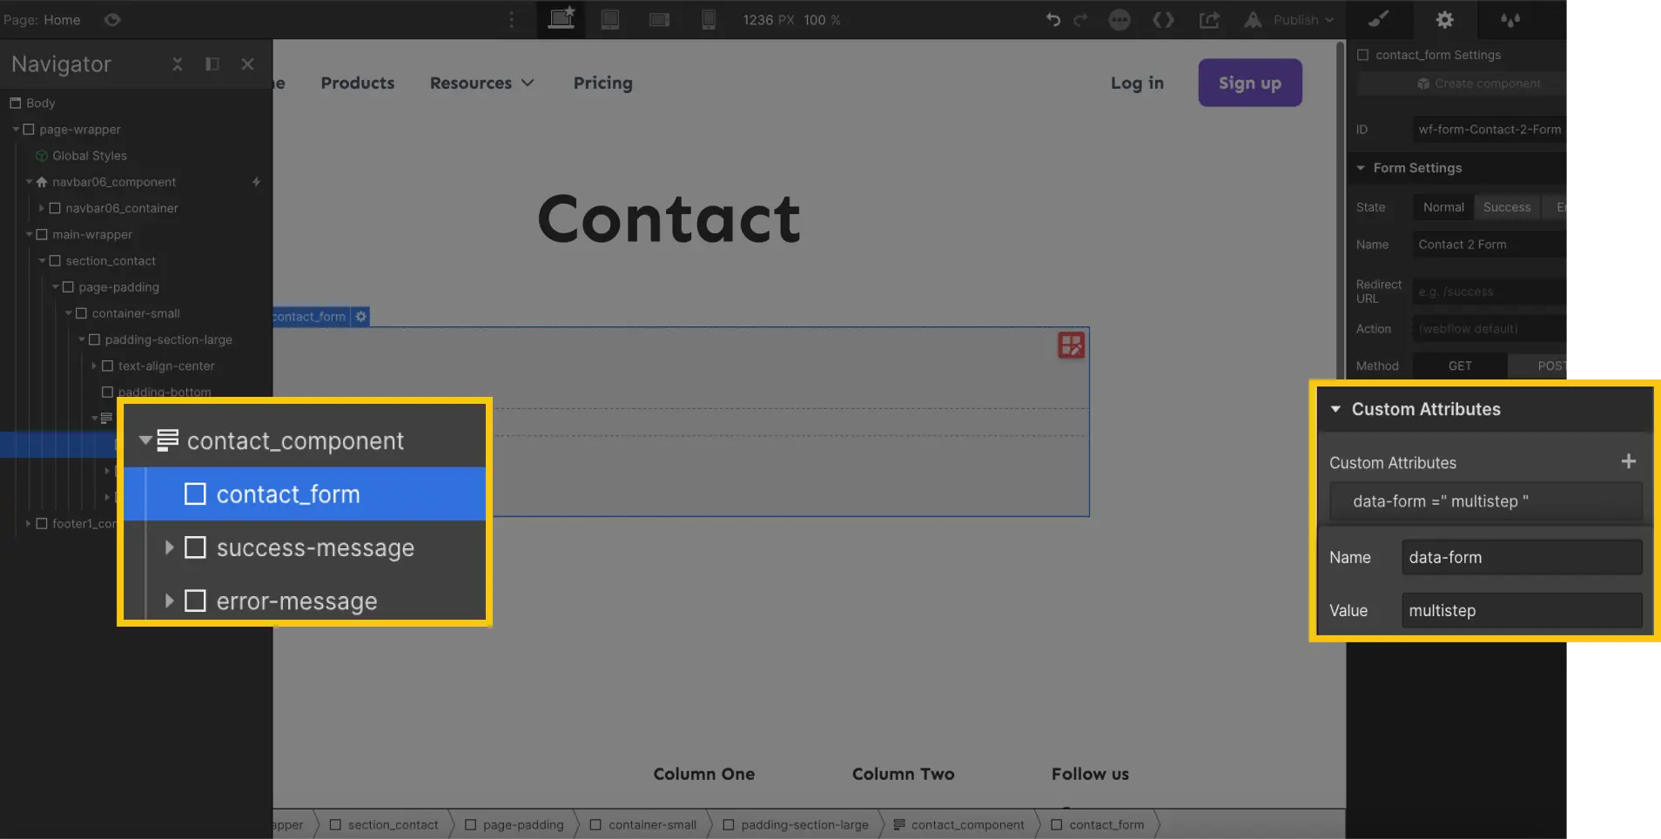Select the style painter brush icon

(1379, 19)
